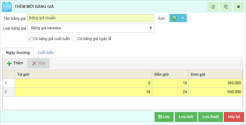
Task: Open the Ảnh dropdown arrow
Action: [x=183, y=18]
